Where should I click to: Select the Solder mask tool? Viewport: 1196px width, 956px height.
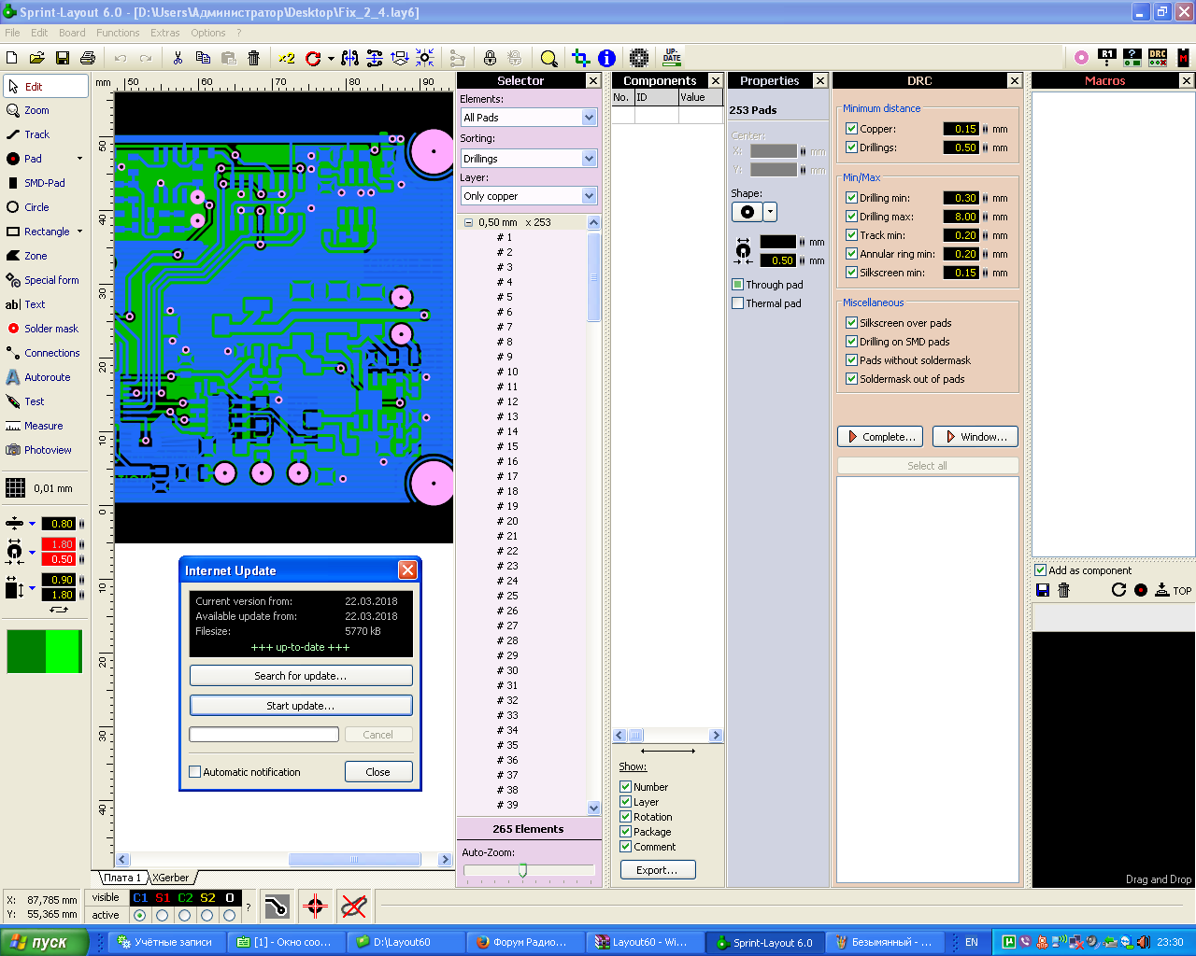tap(50, 329)
